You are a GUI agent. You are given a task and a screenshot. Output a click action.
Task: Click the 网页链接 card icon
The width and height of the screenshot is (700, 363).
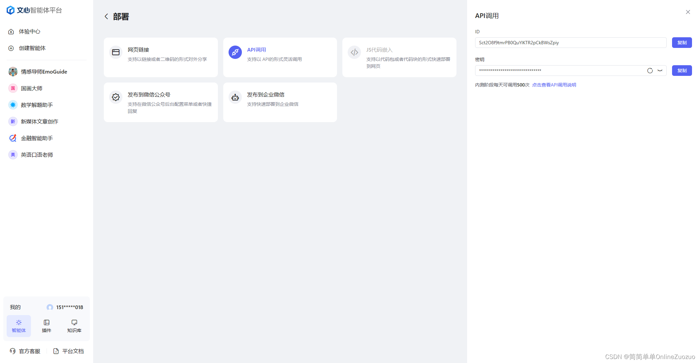(x=116, y=52)
